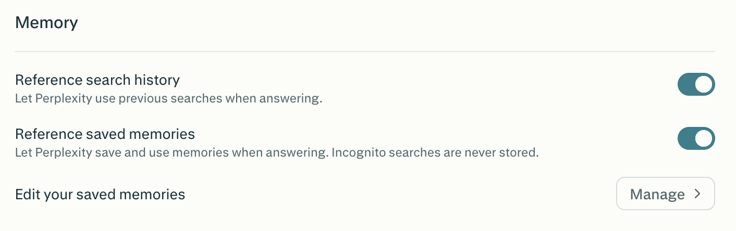The image size is (736, 231).
Task: Click the Incognito searches are never stored note
Action: pyautogui.click(x=435, y=153)
